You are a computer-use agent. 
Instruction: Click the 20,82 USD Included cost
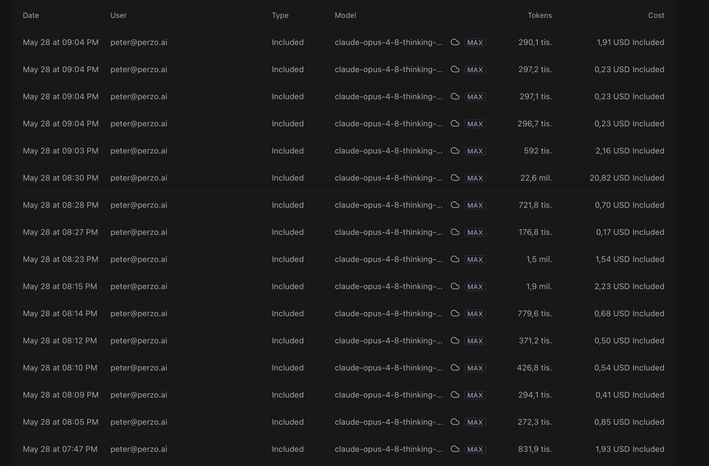click(x=627, y=178)
